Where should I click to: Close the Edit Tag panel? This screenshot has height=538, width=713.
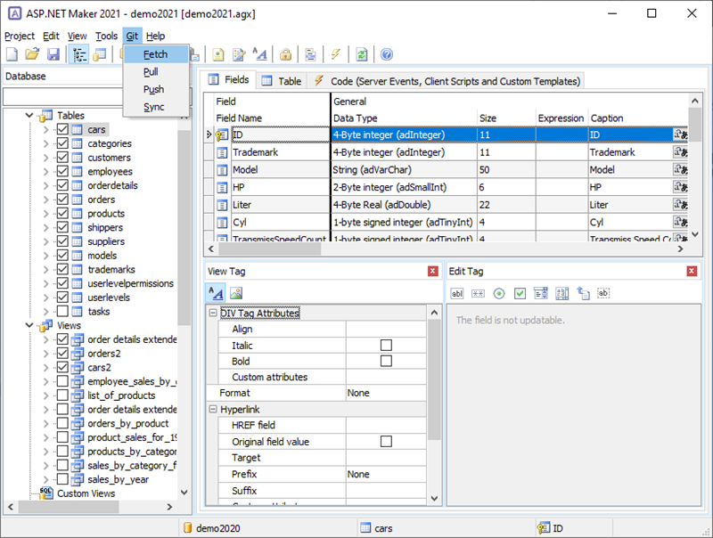[692, 272]
